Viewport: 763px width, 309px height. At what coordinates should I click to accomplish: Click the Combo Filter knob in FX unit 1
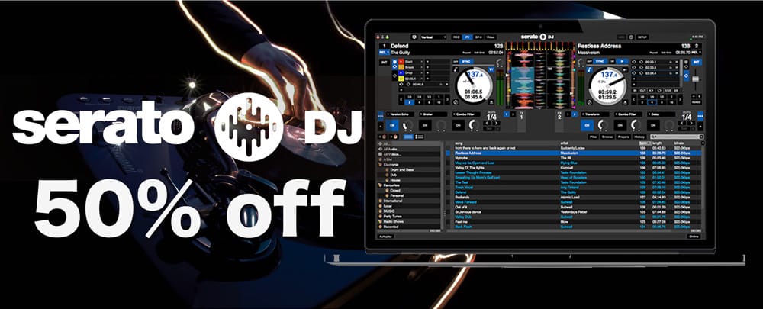(475, 125)
